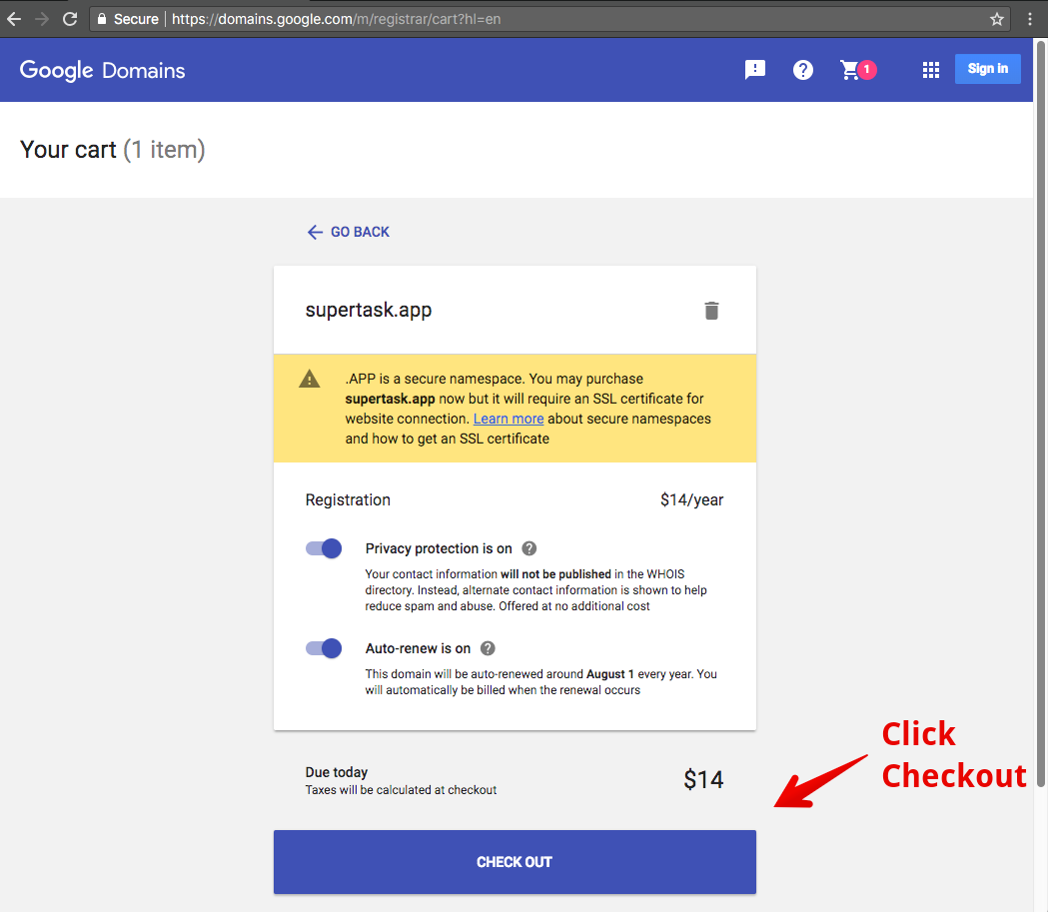
Task: Open the shopping cart icon with badge
Action: point(857,70)
